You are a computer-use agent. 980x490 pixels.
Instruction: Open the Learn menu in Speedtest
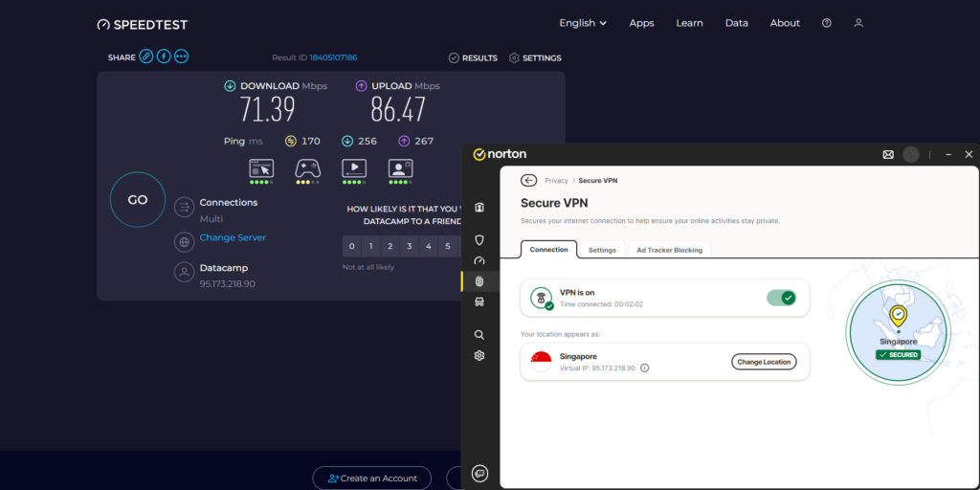click(689, 23)
